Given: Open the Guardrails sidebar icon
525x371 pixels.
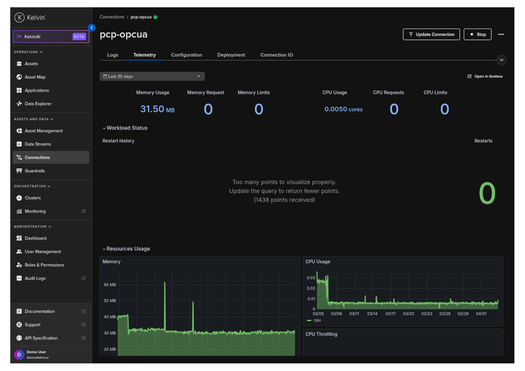Looking at the screenshot, I should pos(19,171).
